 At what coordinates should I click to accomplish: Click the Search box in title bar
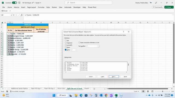pyautogui.click(x=88, y=3)
